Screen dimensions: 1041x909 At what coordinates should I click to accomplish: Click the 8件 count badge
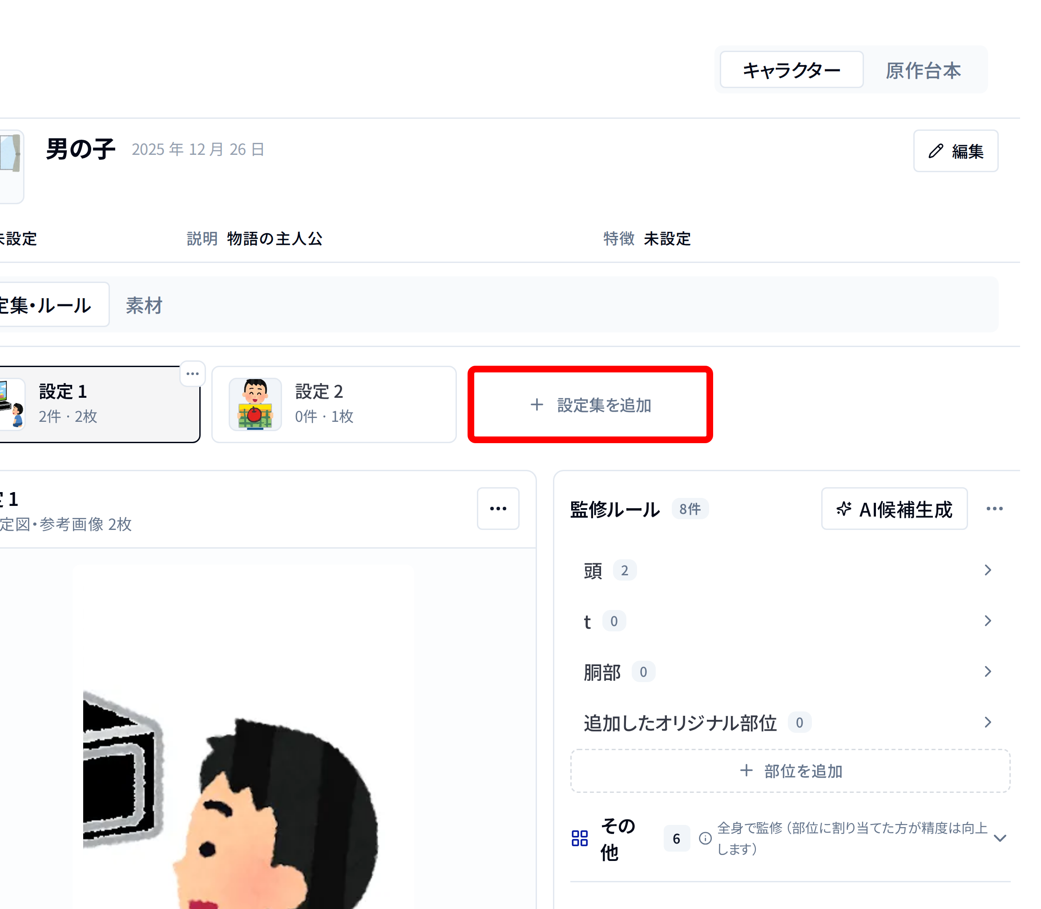(690, 509)
